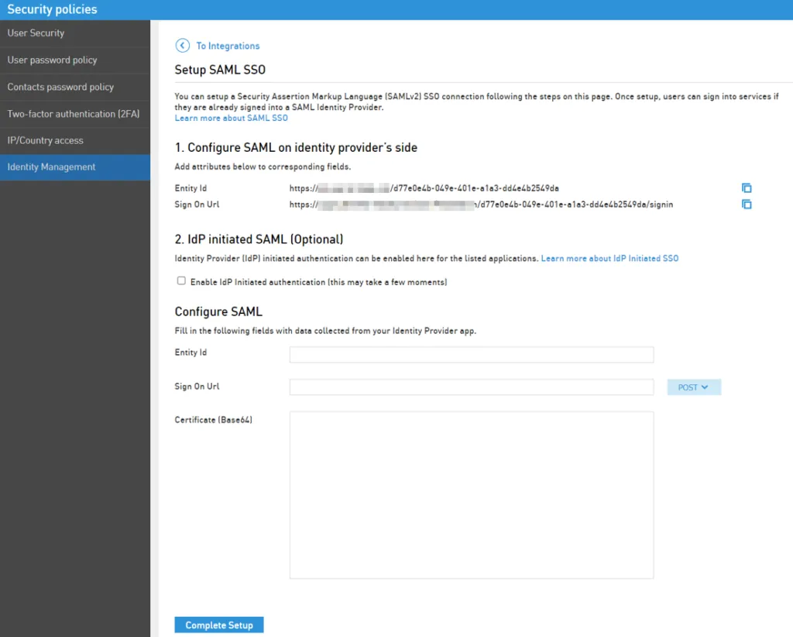Open User Security section
The width and height of the screenshot is (793, 637).
pyautogui.click(x=75, y=33)
